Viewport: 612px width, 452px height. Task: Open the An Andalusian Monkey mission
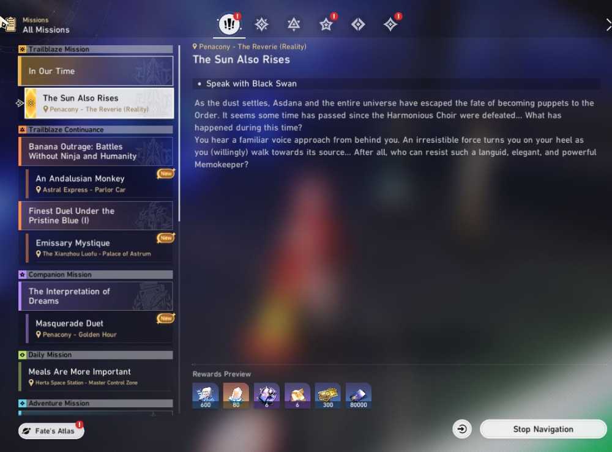click(99, 183)
